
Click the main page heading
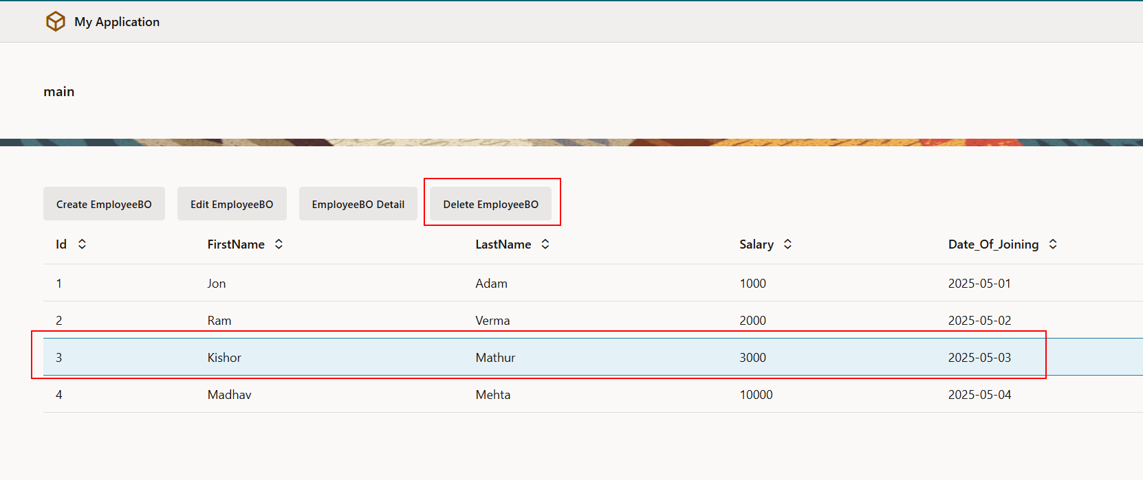pyautogui.click(x=59, y=92)
